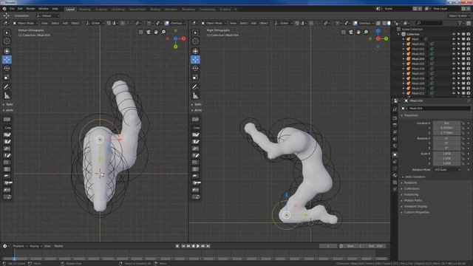Open Rotation Mode XYZ Euler dropdown
This screenshot has width=473, height=266.
pos(447,169)
